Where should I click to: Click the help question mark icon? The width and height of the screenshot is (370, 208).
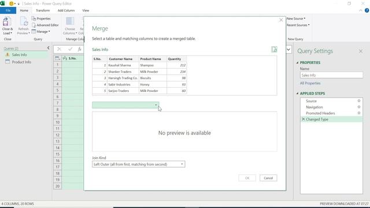[x=367, y=10]
